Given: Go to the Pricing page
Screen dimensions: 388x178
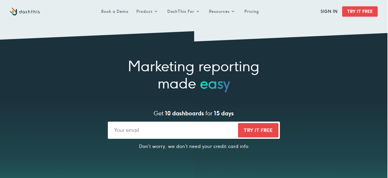Looking at the screenshot, I should coord(251,11).
